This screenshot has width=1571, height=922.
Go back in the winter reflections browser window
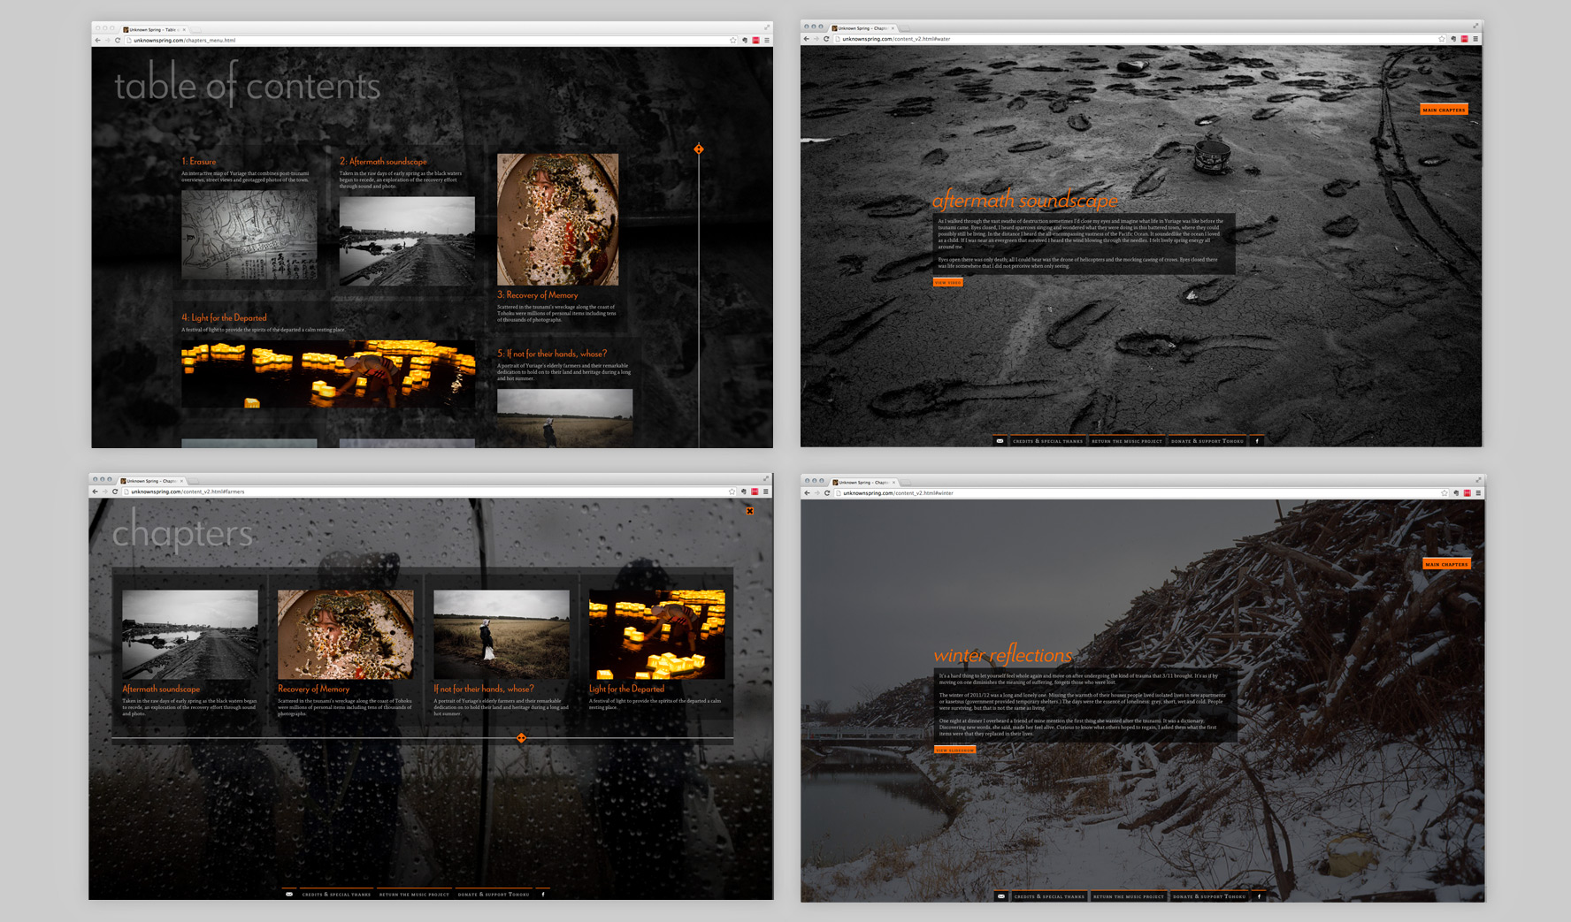808,493
